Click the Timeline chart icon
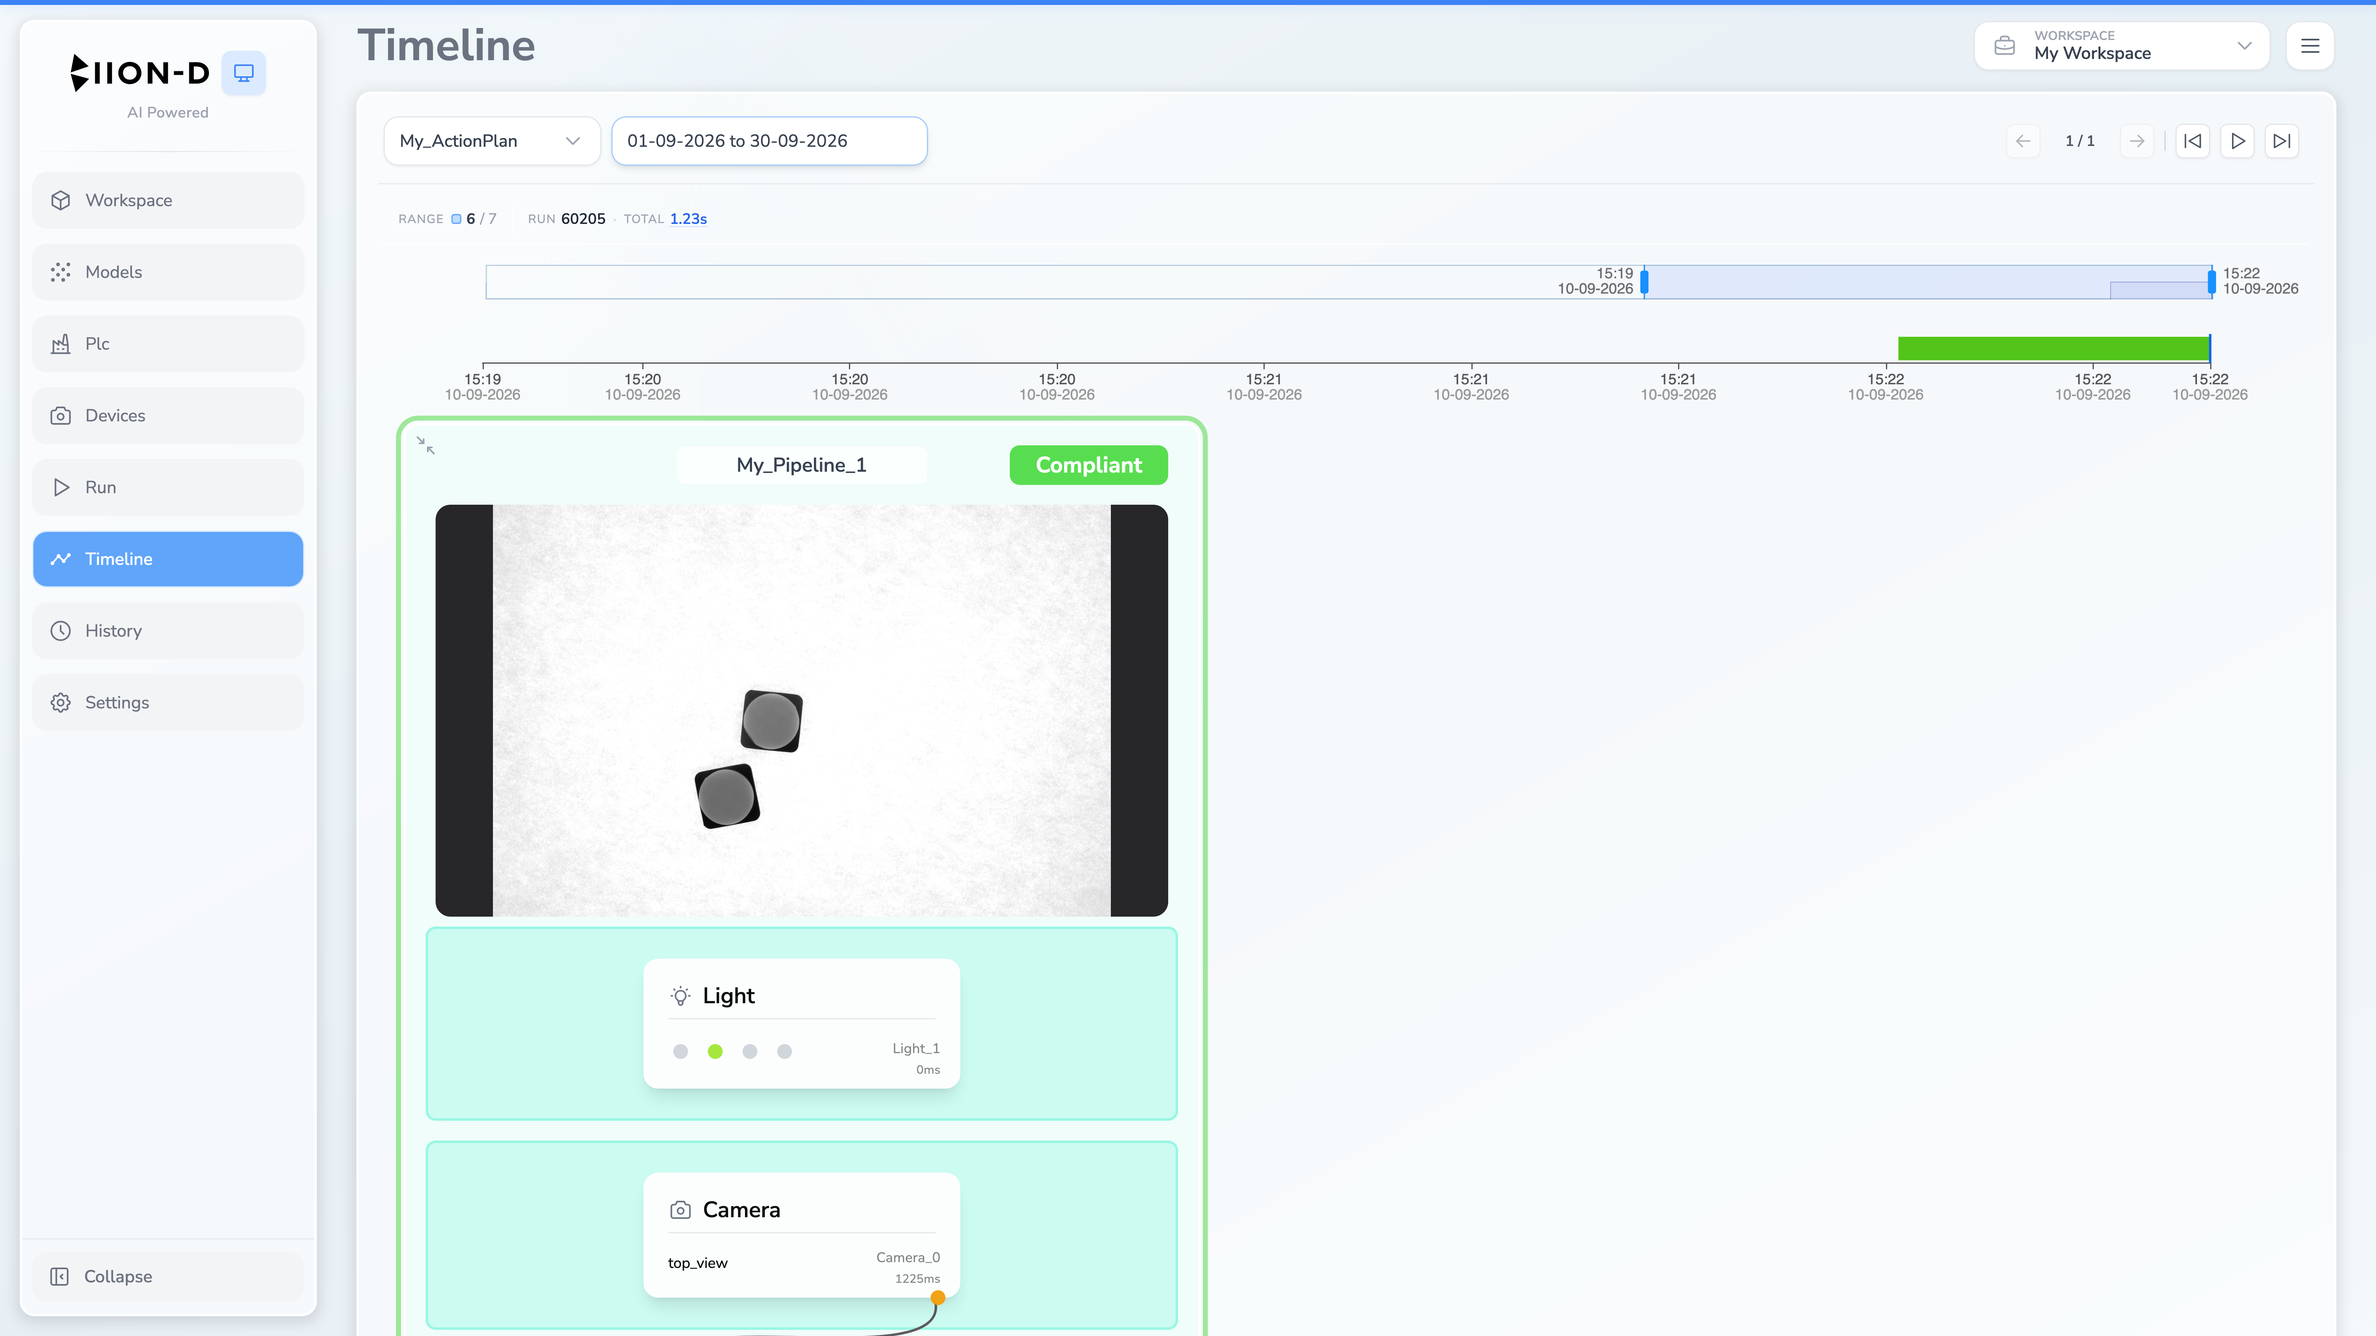This screenshot has width=2376, height=1336. (61, 559)
